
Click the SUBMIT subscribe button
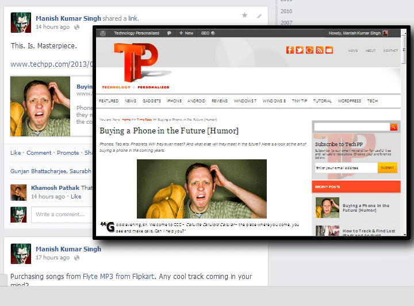click(388, 167)
